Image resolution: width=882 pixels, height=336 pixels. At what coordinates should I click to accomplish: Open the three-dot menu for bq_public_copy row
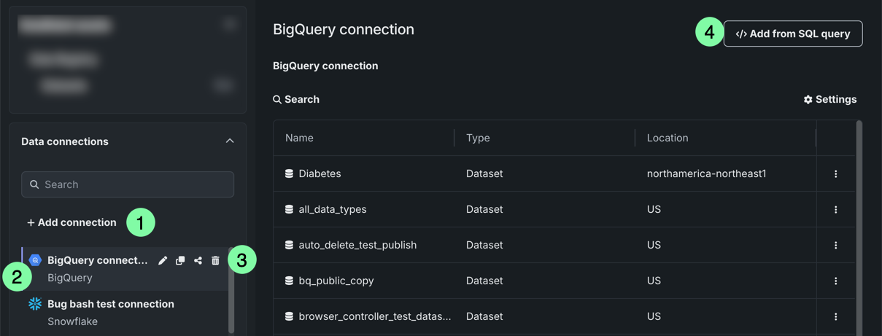[835, 281]
